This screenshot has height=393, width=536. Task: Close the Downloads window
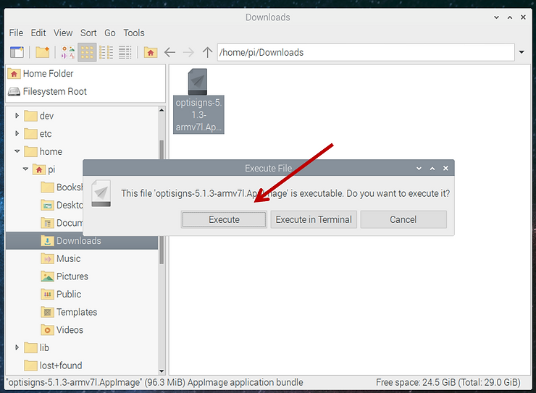(523, 17)
